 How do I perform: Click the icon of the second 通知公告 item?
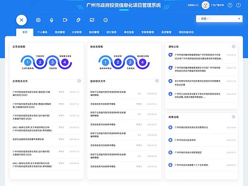(170, 68)
